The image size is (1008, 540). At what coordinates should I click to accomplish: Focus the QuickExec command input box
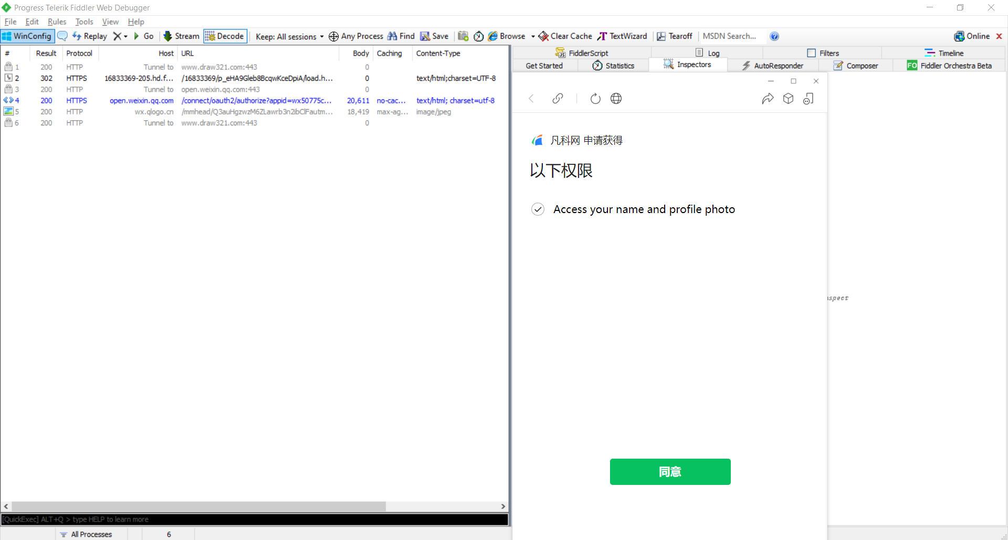pyautogui.click(x=255, y=520)
